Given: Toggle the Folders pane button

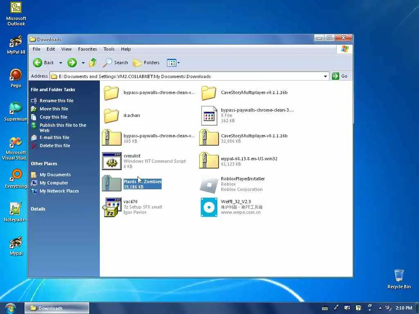Looking at the screenshot, I should [146, 63].
